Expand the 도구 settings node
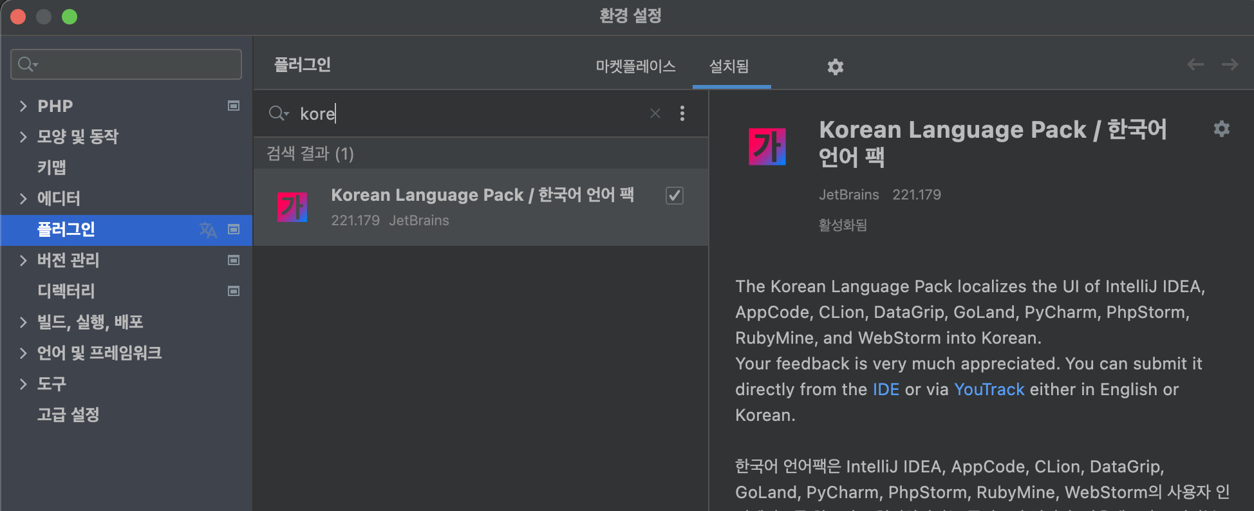Viewport: 1254px width, 511px height. coord(23,384)
